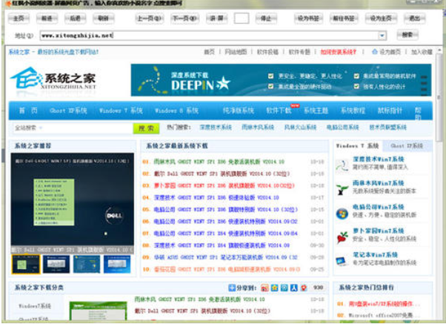This screenshot has height=324, width=446.
Task: Open download item 04 深度技术 GHOST WIN7
Action: click(x=216, y=198)
